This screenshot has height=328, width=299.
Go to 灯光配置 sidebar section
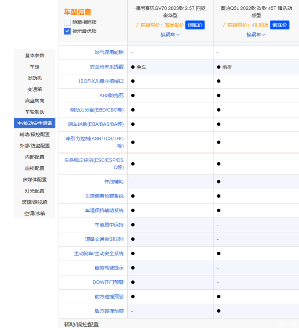coord(35,191)
